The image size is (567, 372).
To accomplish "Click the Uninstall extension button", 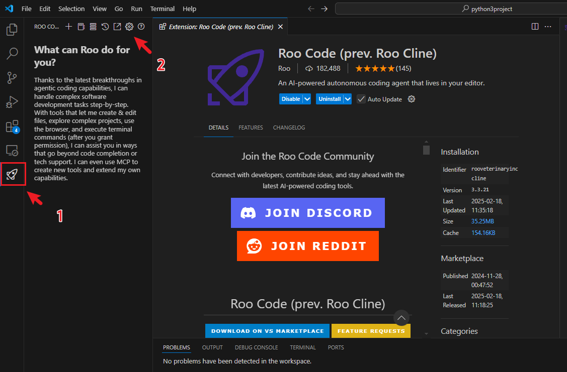I will [330, 99].
